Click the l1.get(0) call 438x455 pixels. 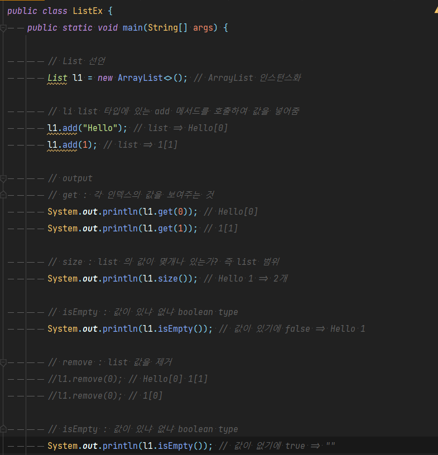pyautogui.click(x=165, y=212)
